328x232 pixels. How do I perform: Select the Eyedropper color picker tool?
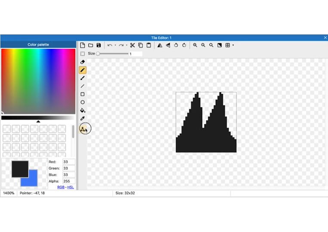(x=83, y=118)
